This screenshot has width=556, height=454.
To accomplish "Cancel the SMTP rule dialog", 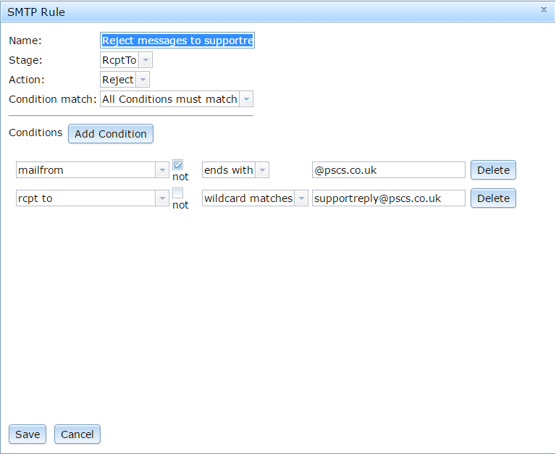I will click(x=77, y=434).
